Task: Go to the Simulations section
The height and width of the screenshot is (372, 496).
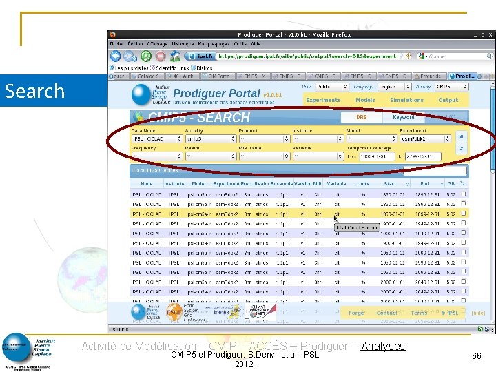Action: pos(407,100)
